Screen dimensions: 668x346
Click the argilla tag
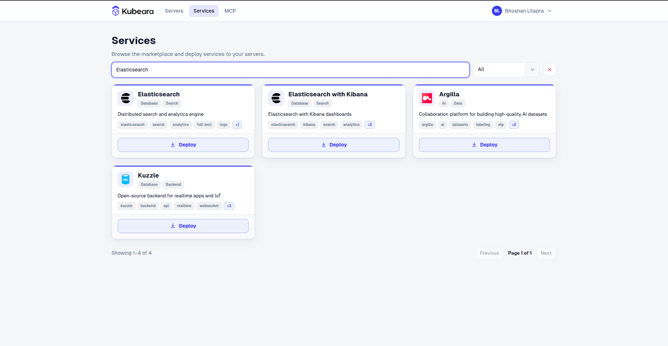427,125
